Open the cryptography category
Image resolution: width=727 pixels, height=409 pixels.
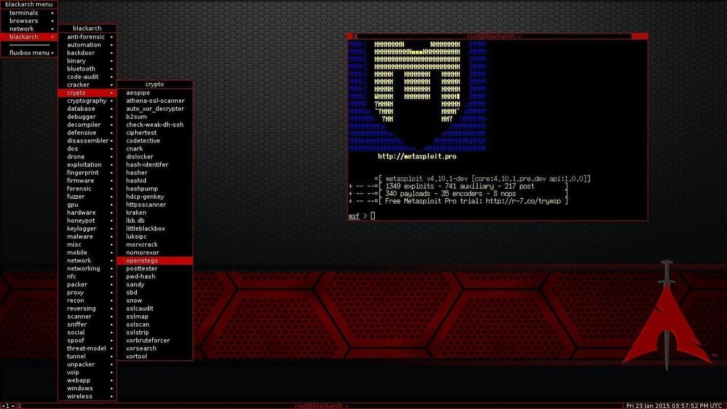[86, 101]
